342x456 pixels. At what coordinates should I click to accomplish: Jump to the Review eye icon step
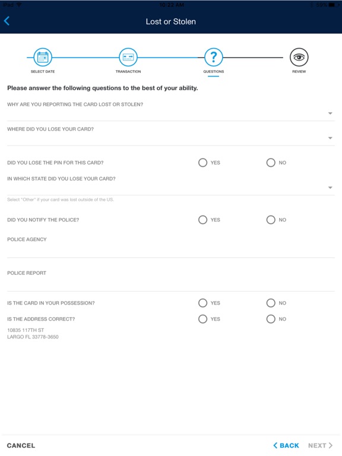coord(299,57)
